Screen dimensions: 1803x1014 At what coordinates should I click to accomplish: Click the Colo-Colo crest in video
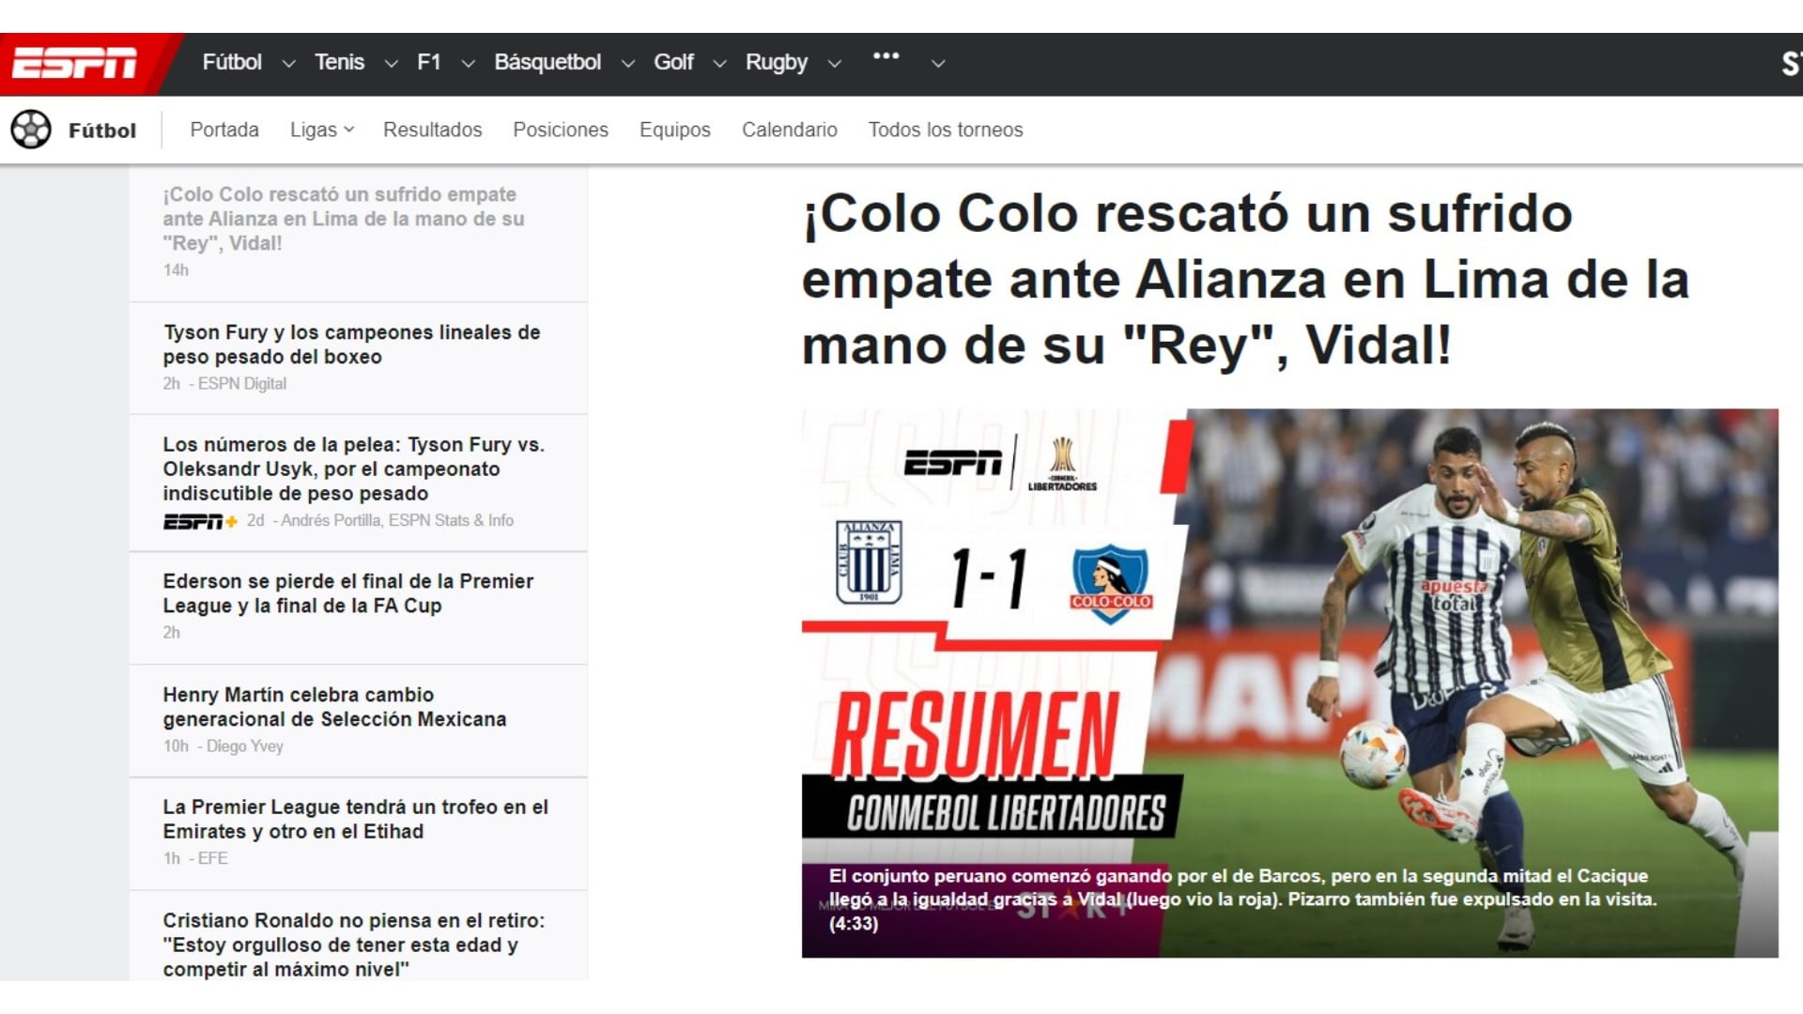click(x=1112, y=584)
